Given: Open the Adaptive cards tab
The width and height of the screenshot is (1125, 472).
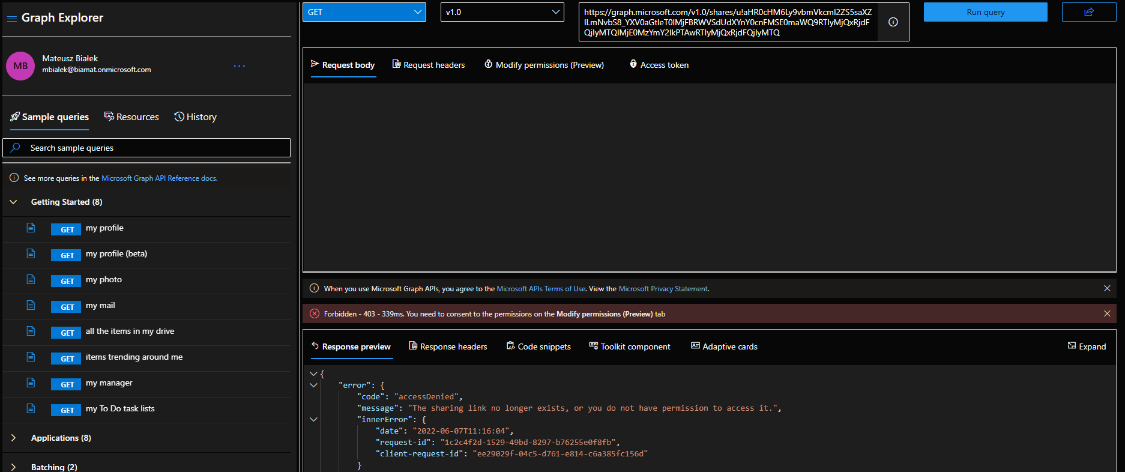Looking at the screenshot, I should [725, 346].
